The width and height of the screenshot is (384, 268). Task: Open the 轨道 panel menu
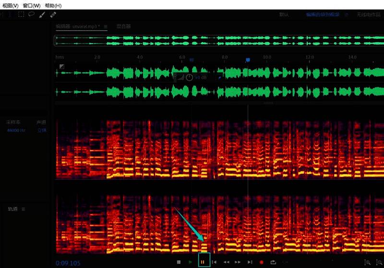(x=23, y=209)
